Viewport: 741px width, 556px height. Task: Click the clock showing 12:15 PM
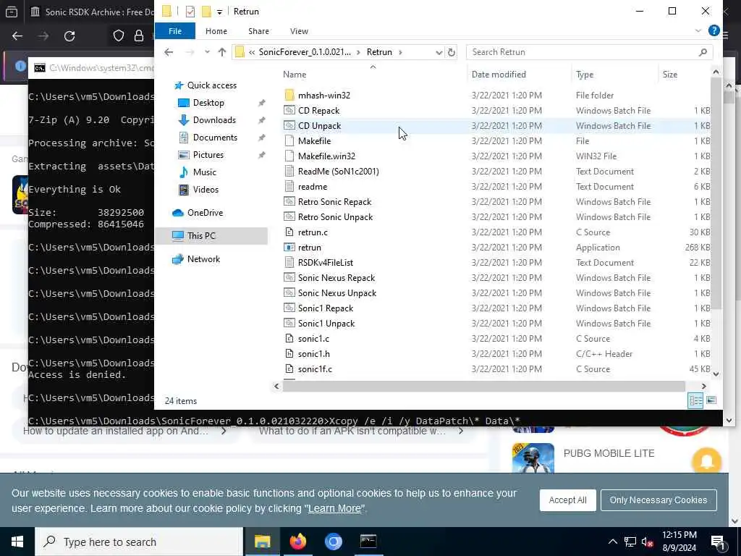tap(679, 535)
